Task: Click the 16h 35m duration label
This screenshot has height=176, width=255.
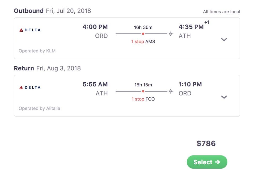Action: click(143, 27)
